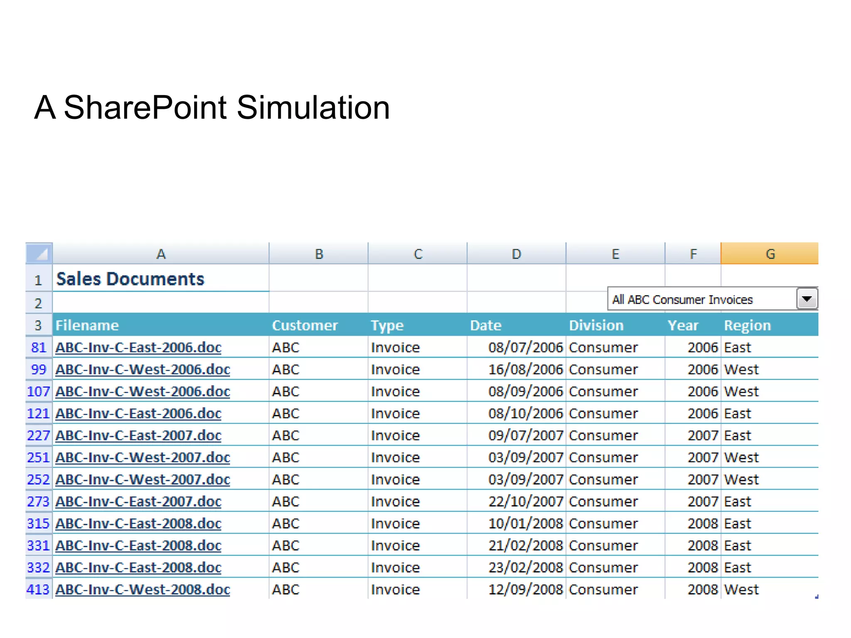Select row header 107
Viewport: 851px width, 638px height.
[39, 391]
